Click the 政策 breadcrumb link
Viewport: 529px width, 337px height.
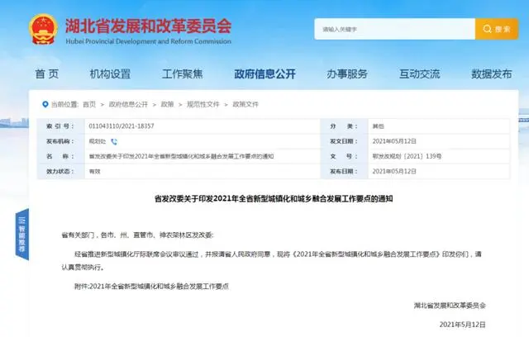(x=167, y=105)
